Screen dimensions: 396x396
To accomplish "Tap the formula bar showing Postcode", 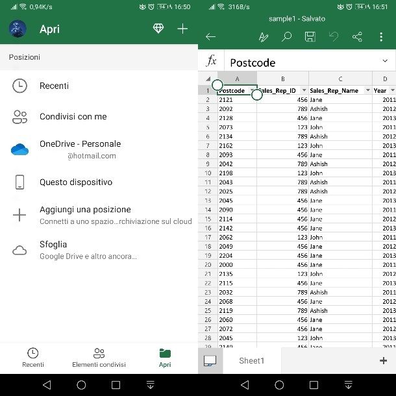I will click(301, 62).
